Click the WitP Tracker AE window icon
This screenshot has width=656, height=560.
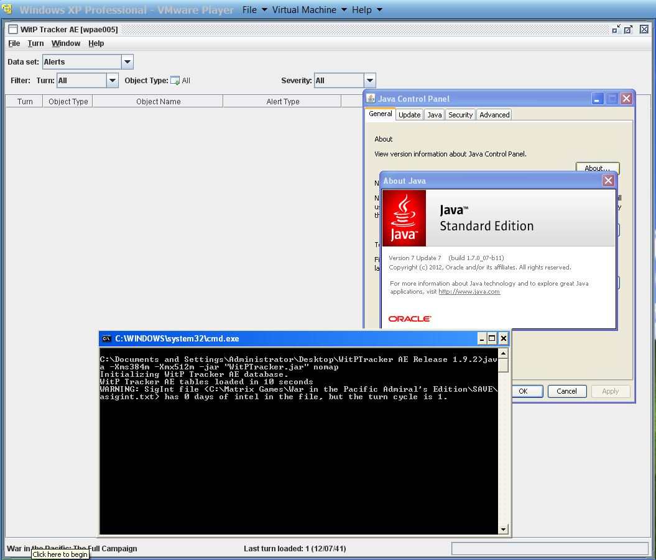pos(13,29)
